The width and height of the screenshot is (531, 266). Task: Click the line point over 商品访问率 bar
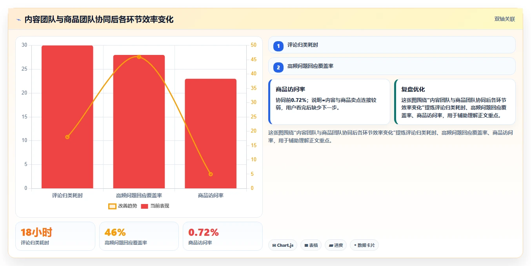click(211, 174)
